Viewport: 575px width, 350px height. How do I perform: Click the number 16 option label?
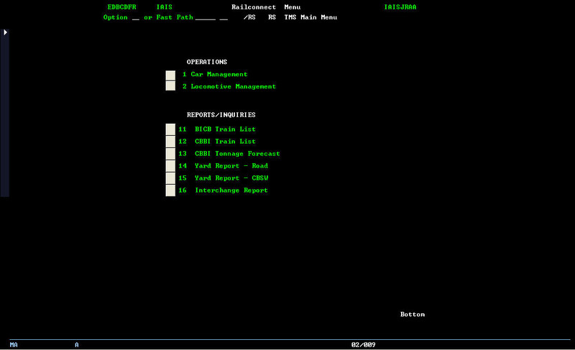[x=183, y=190]
